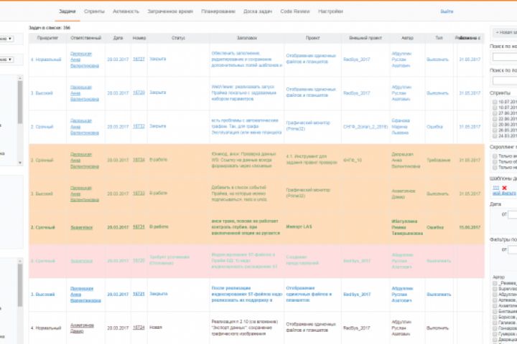Open task number 18732
Viewport: 517px width, 344px height.
[x=139, y=126]
